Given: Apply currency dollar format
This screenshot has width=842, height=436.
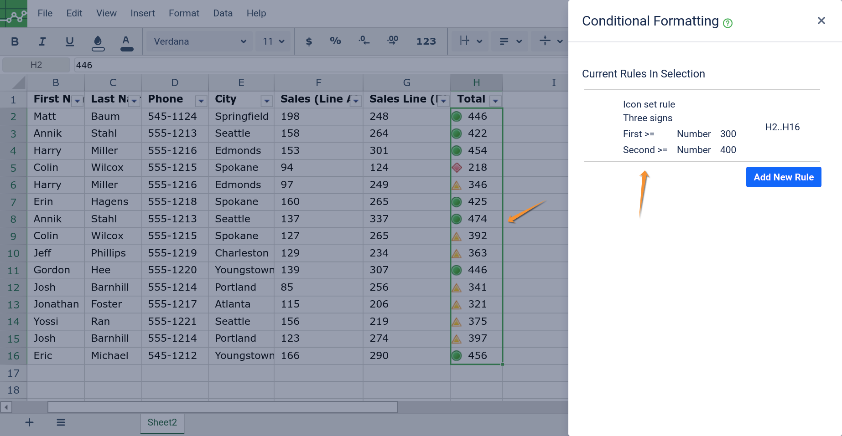Looking at the screenshot, I should pyautogui.click(x=309, y=41).
